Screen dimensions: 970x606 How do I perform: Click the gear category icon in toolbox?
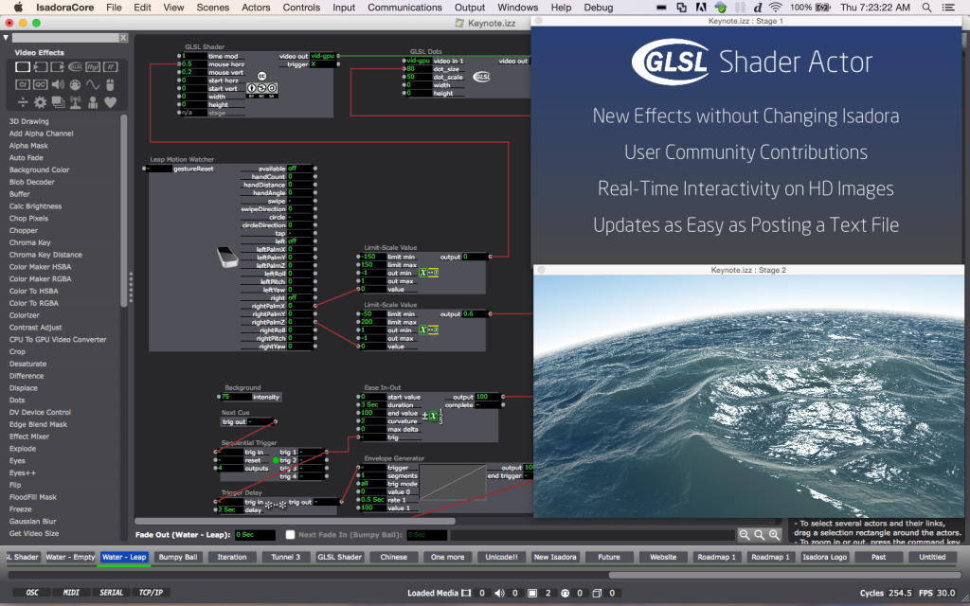[x=40, y=101]
